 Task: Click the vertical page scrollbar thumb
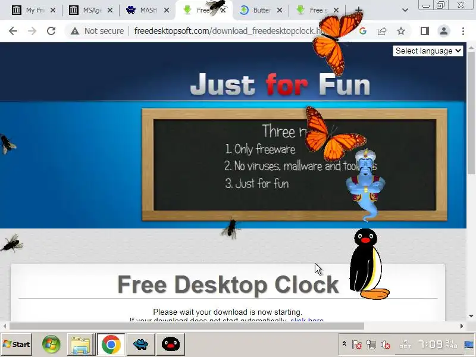click(x=471, y=112)
